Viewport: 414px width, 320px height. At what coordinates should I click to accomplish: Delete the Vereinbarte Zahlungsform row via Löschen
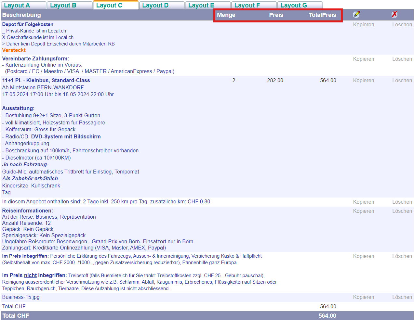[402, 59]
